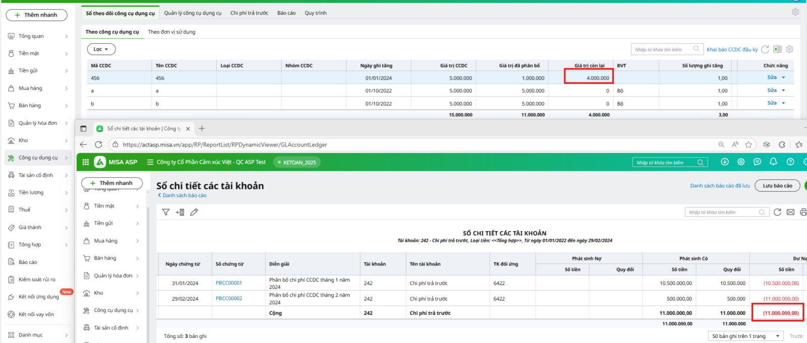Select the Theo đơn vị sử dụng tab
The image size is (807, 343).
pyautogui.click(x=171, y=32)
